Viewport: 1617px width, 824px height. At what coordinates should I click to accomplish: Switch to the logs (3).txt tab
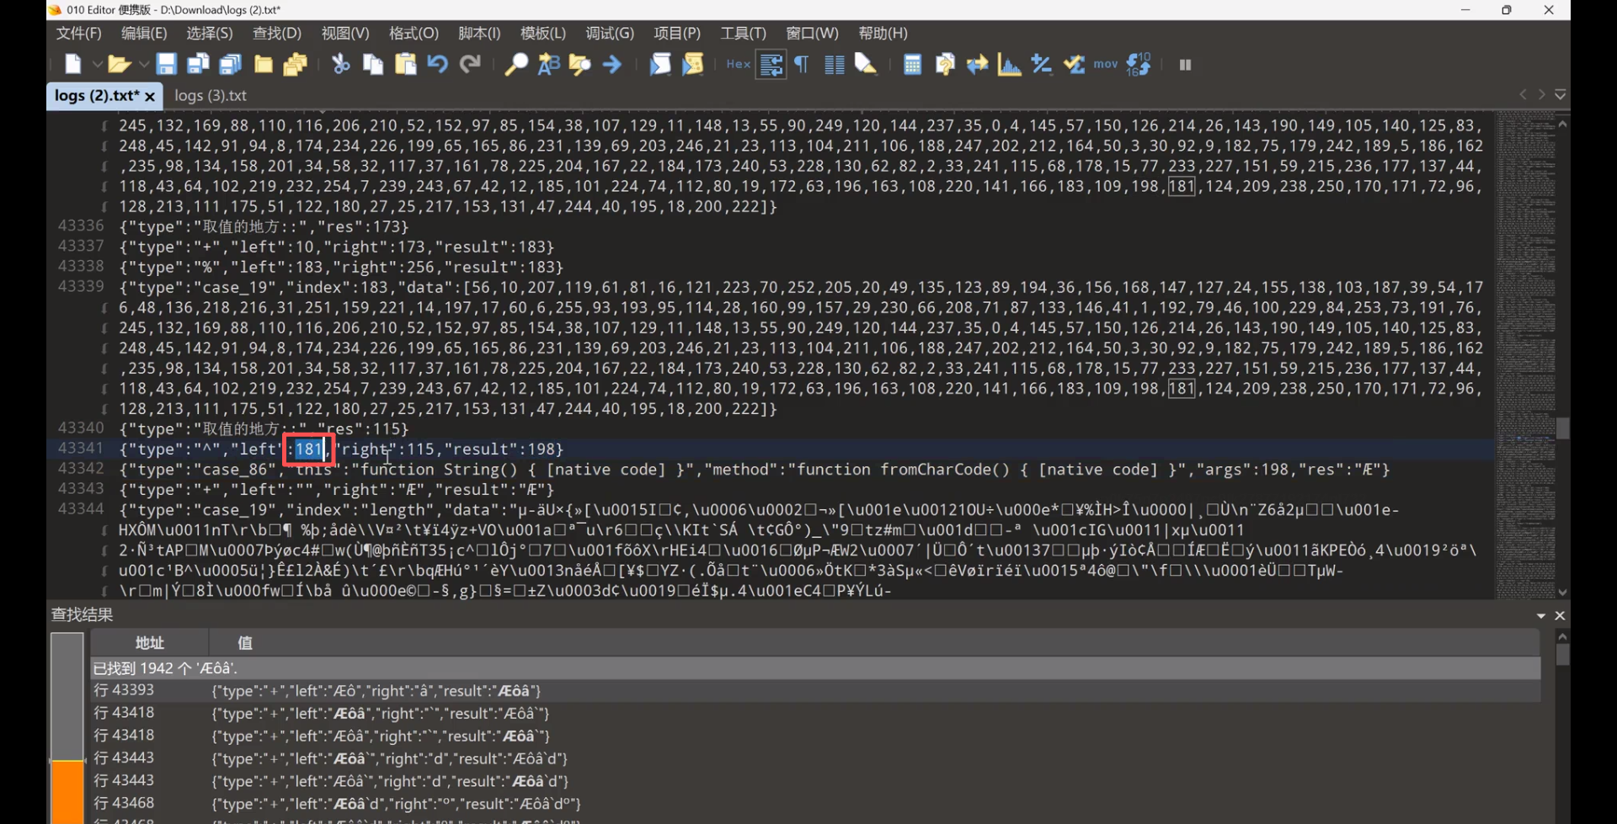pyautogui.click(x=211, y=95)
